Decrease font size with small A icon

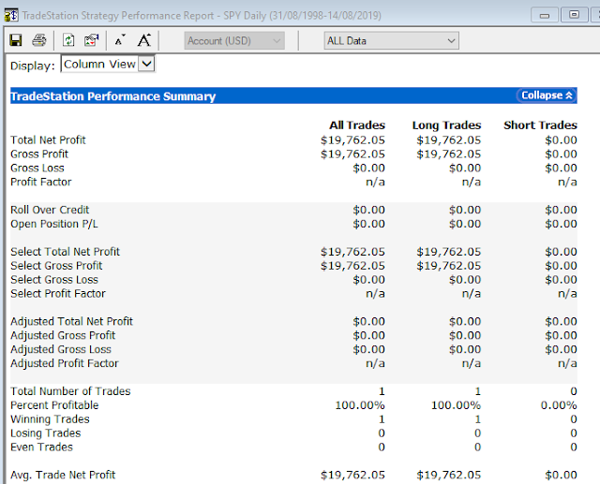coord(120,40)
